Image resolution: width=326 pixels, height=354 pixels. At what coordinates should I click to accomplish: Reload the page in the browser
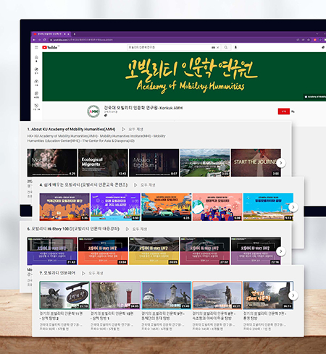[x=45, y=40]
